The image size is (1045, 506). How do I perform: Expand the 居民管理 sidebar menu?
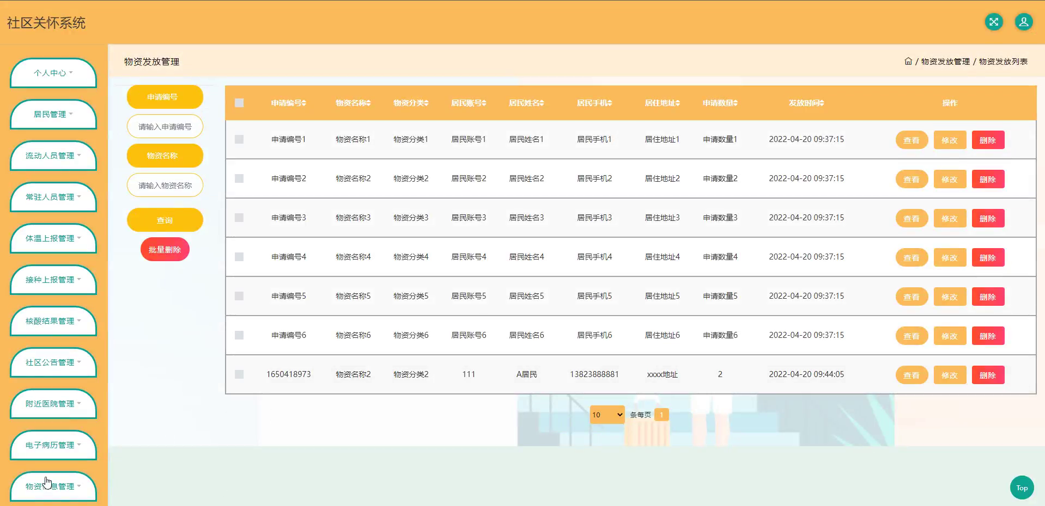tap(53, 114)
